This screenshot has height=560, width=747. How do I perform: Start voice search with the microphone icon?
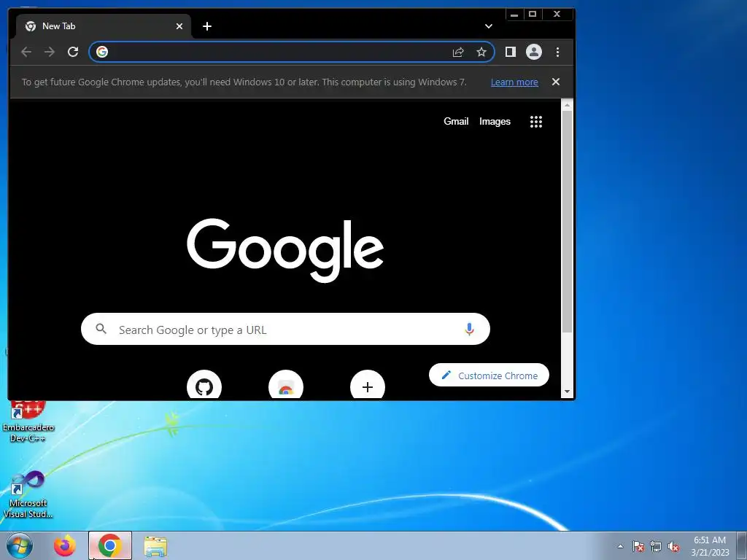pyautogui.click(x=469, y=329)
